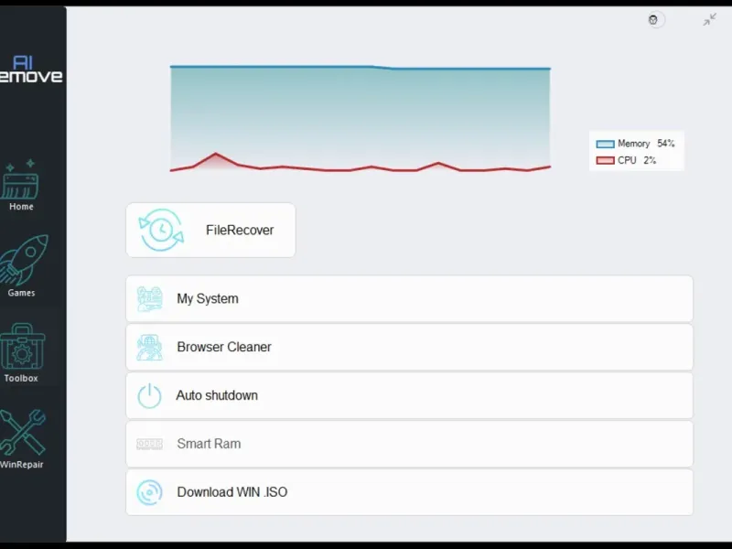Image resolution: width=732 pixels, height=549 pixels.
Task: Click the CPU red legend swatch
Action: 605,161
